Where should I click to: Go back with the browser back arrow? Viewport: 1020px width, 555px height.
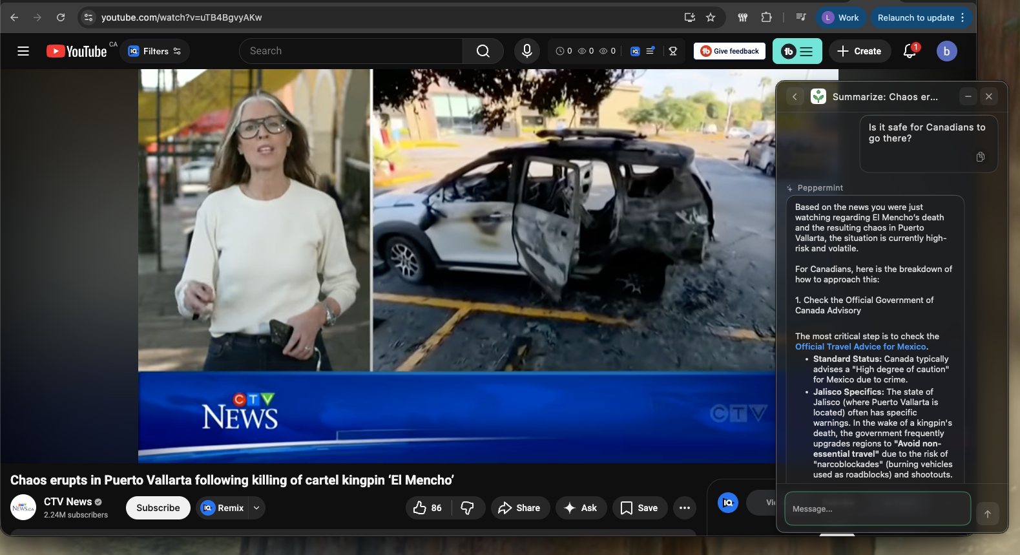14,17
